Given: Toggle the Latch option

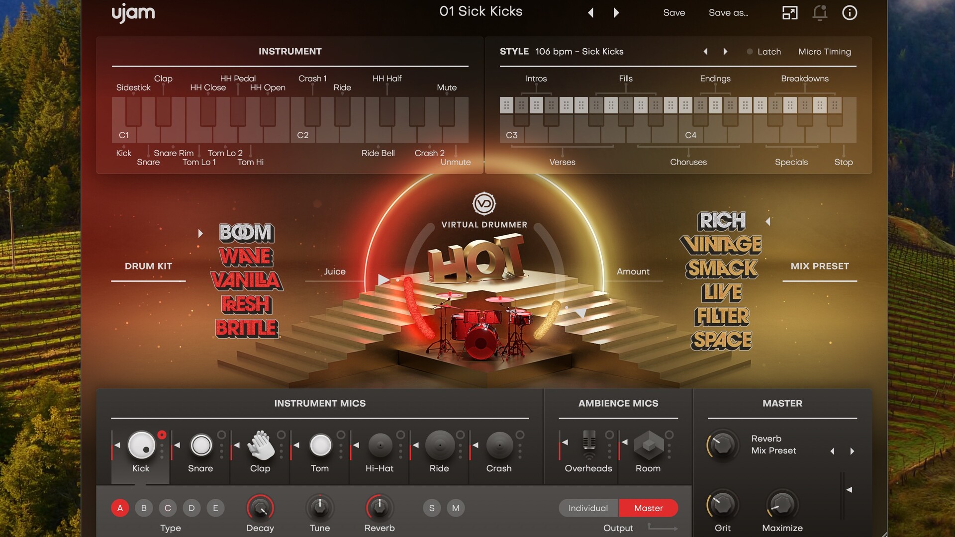Looking at the screenshot, I should 764,52.
